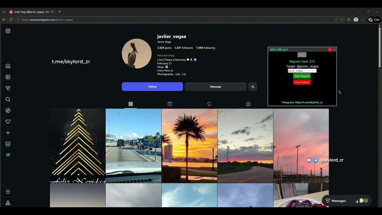382x215 pixels.
Task: Click the SKYLORD panel back arrow button
Action: 302,55
